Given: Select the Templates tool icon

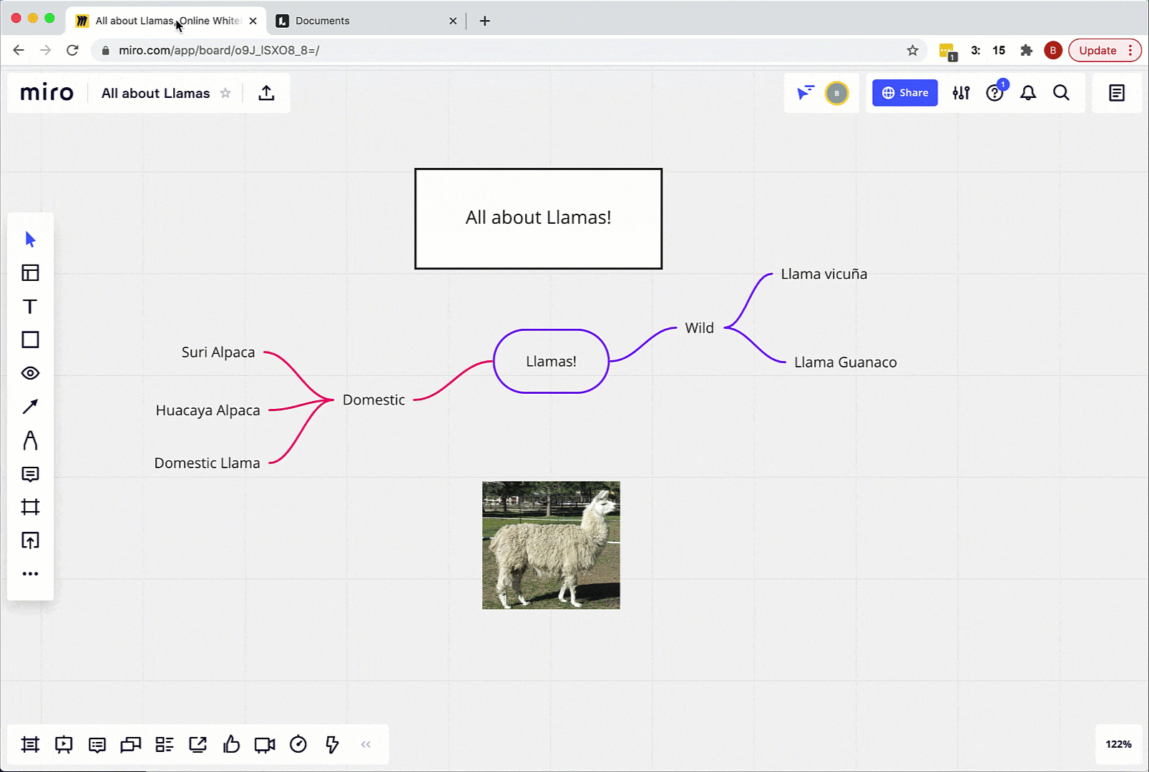Looking at the screenshot, I should [x=30, y=273].
